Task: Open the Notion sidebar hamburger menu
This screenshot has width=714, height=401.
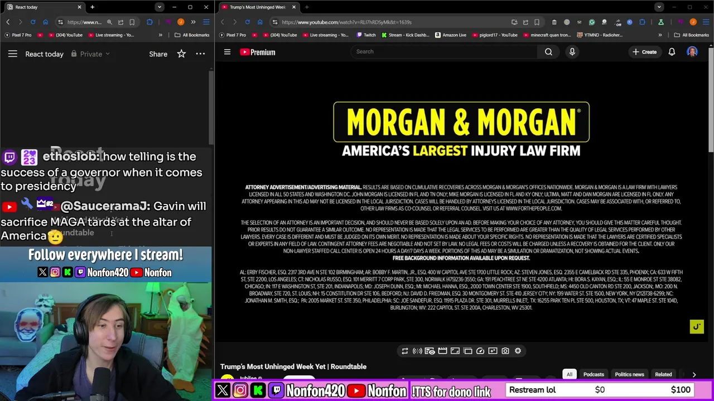Action: [x=12, y=54]
